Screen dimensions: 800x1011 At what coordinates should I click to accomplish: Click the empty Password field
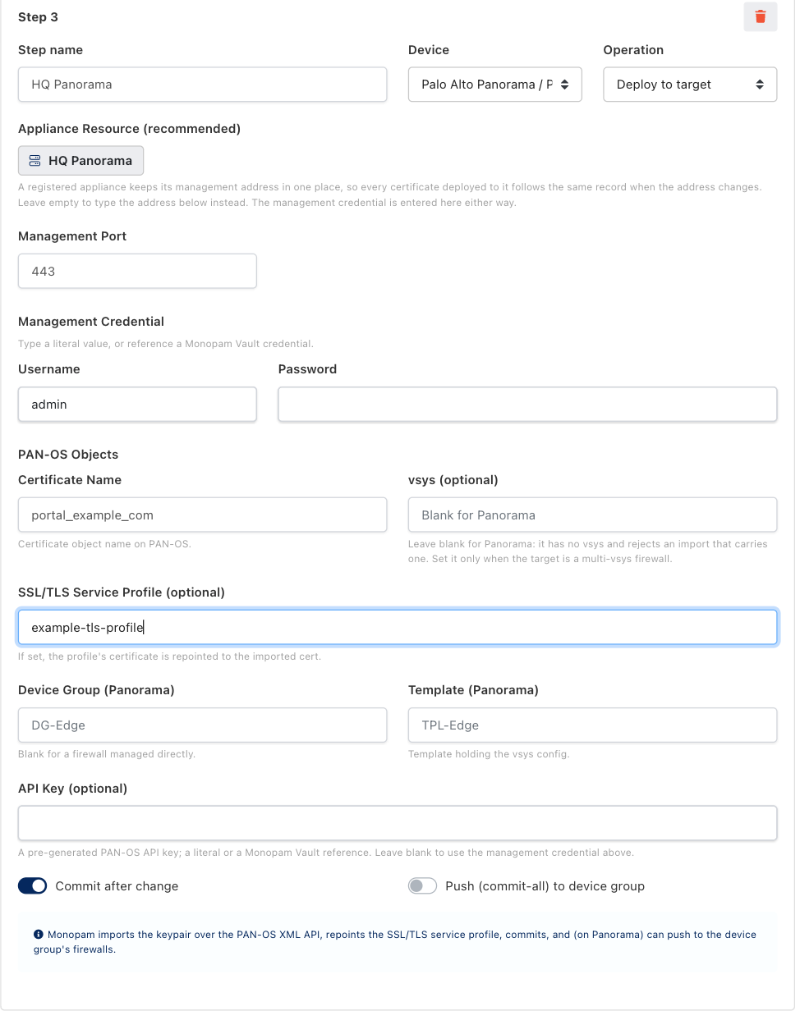[527, 405]
